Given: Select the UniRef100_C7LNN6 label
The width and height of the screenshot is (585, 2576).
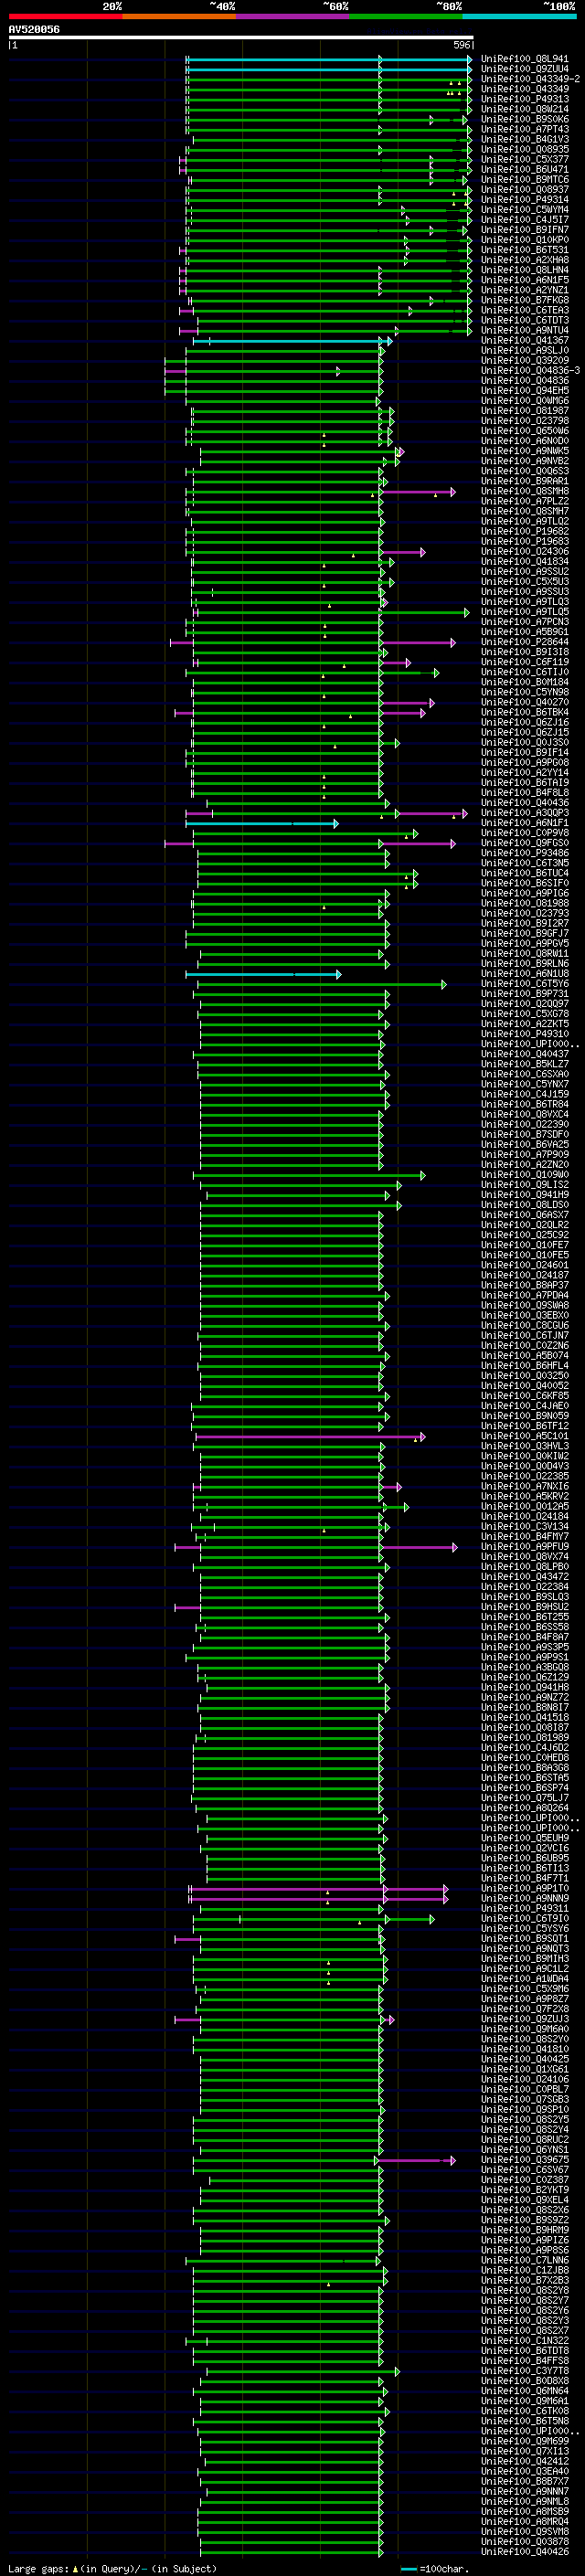Looking at the screenshot, I should click(x=524, y=2260).
